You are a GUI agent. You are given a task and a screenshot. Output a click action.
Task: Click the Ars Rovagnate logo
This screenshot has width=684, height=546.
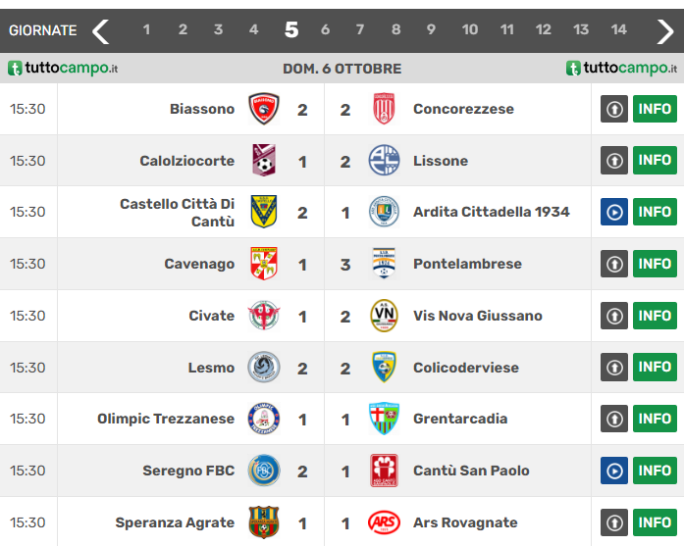tap(384, 522)
